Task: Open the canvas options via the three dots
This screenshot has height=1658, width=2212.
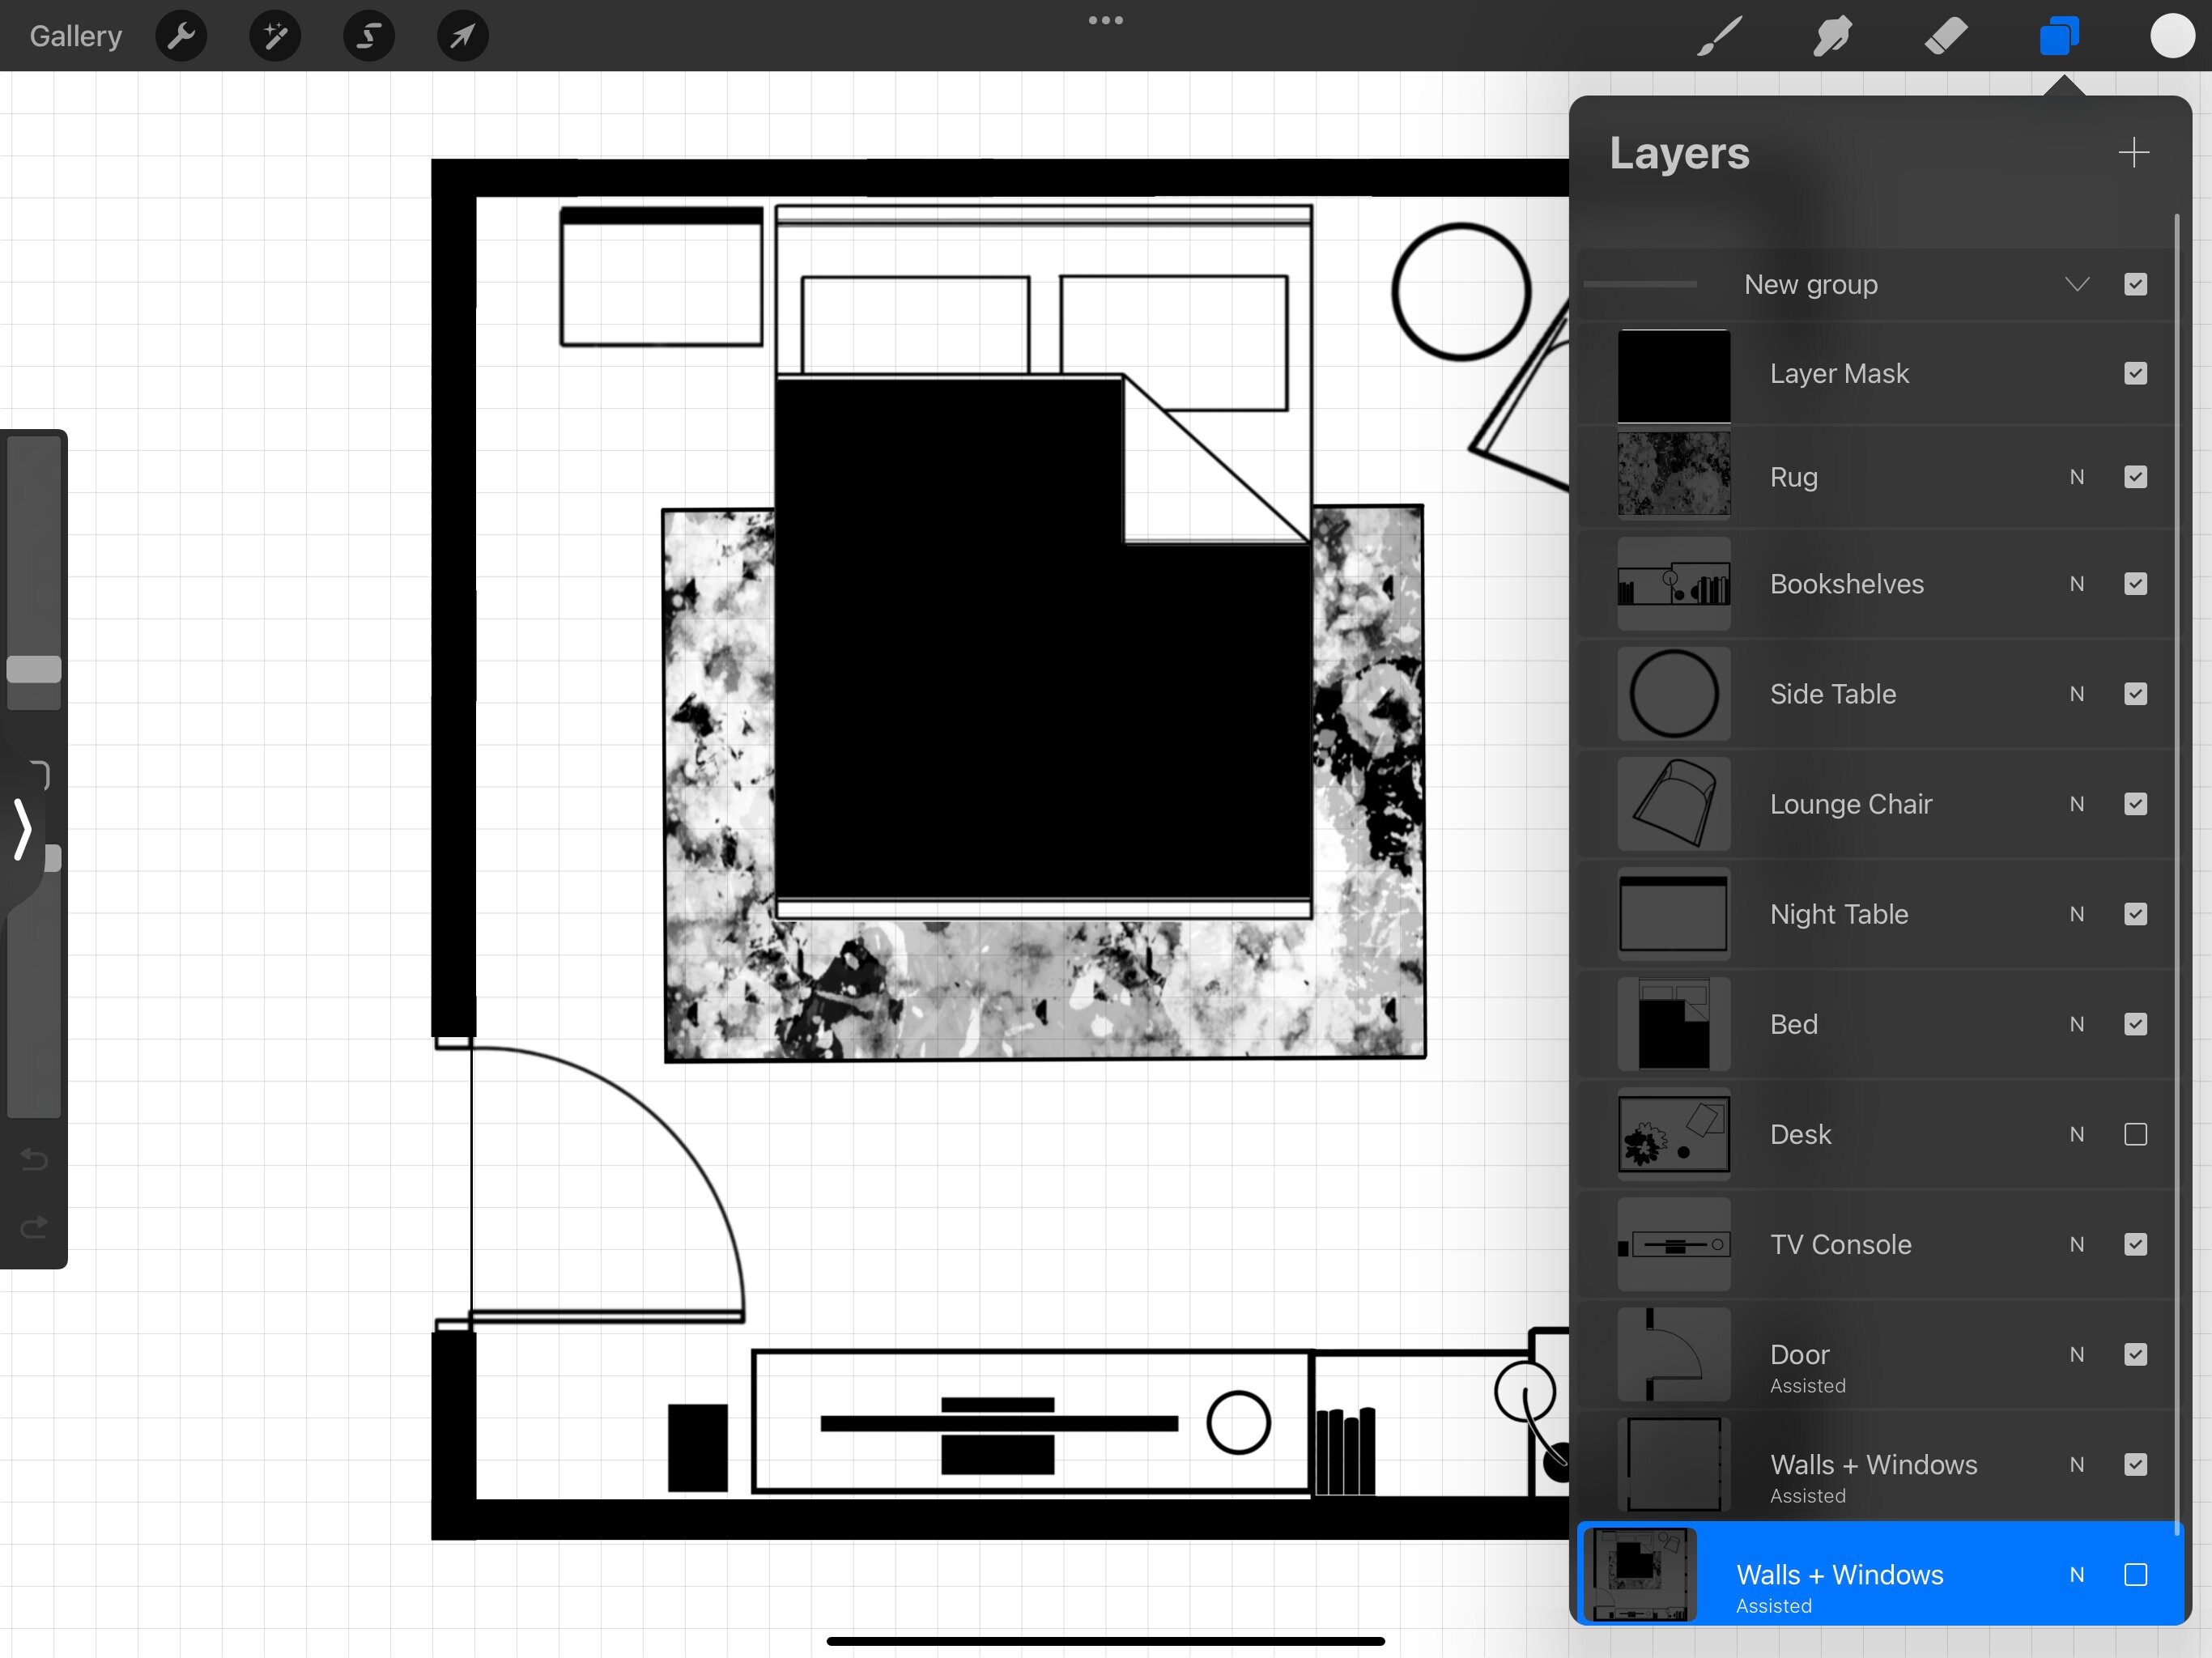Action: click(x=1106, y=20)
